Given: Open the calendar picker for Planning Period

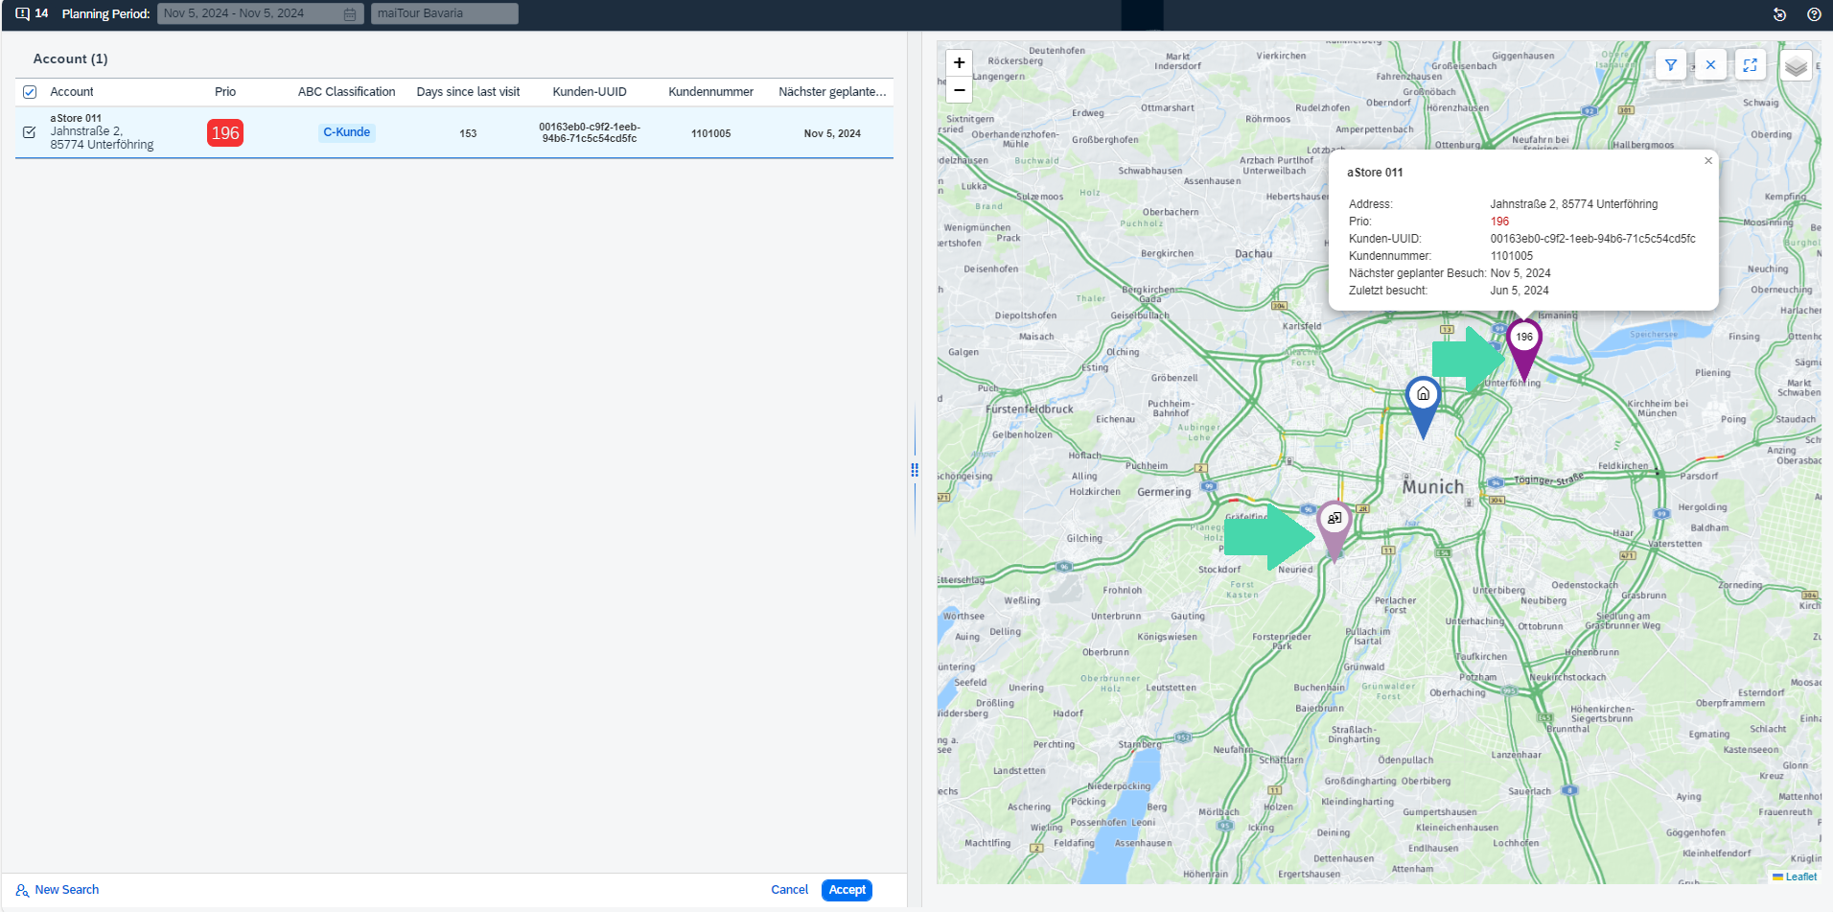Looking at the screenshot, I should coord(350,13).
